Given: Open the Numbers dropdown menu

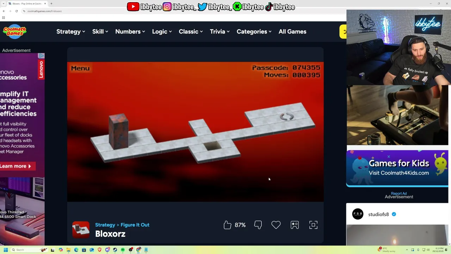Looking at the screenshot, I should (130, 31).
